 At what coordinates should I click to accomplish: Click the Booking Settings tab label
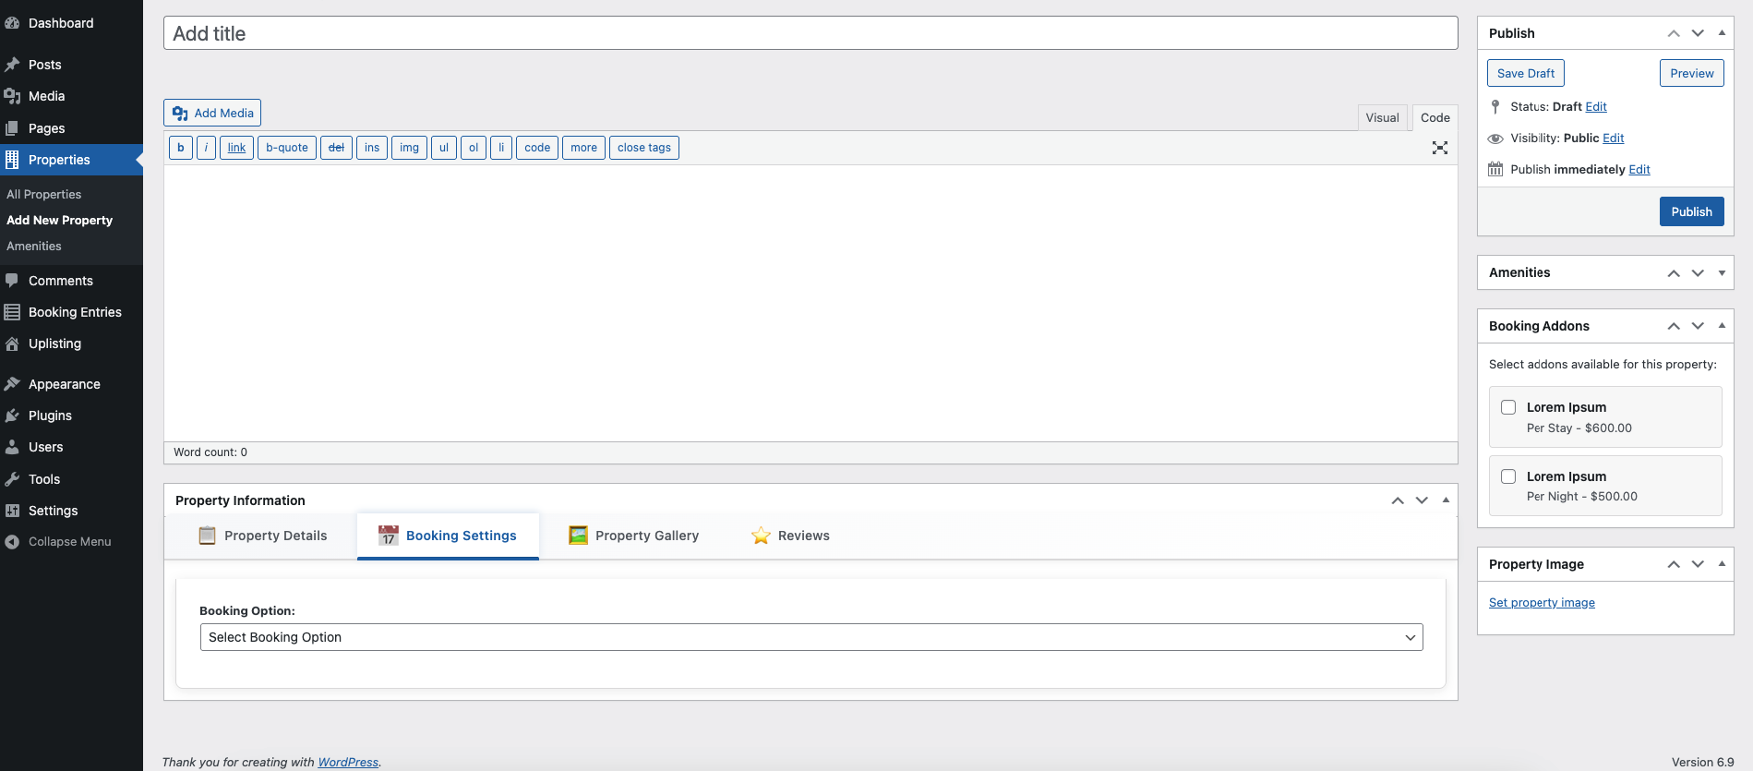462,536
